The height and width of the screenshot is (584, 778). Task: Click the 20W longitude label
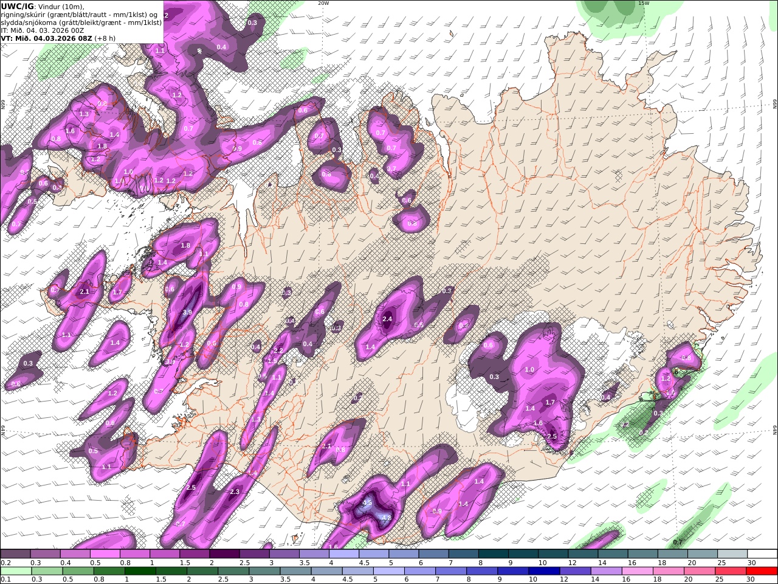(x=323, y=3)
